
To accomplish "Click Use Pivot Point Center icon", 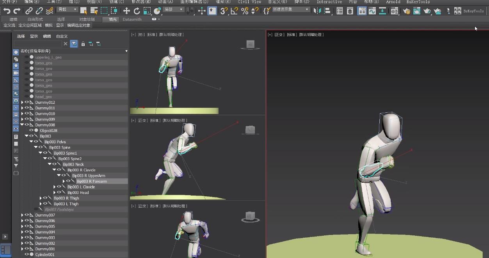I will pos(190,11).
